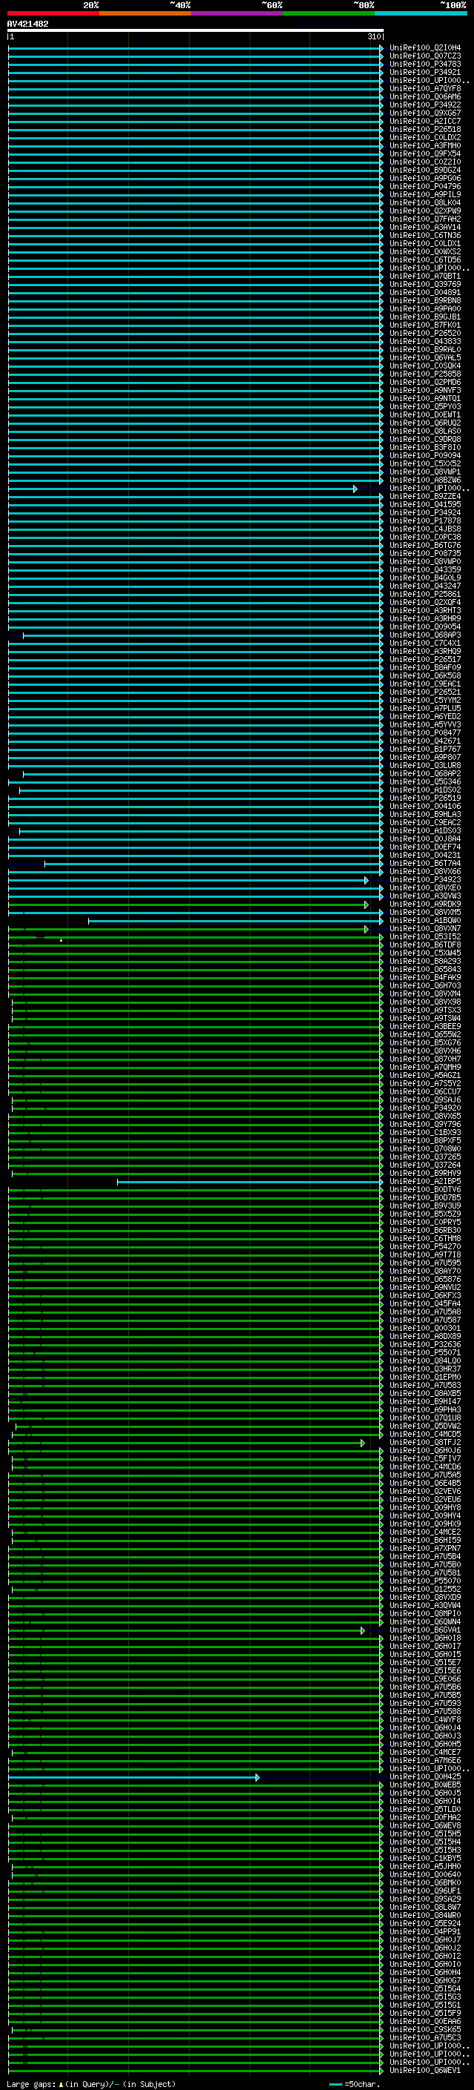Click the cyan ~100% identity color bar
Viewport: 474px width, 2090px height.
pos(421,13)
